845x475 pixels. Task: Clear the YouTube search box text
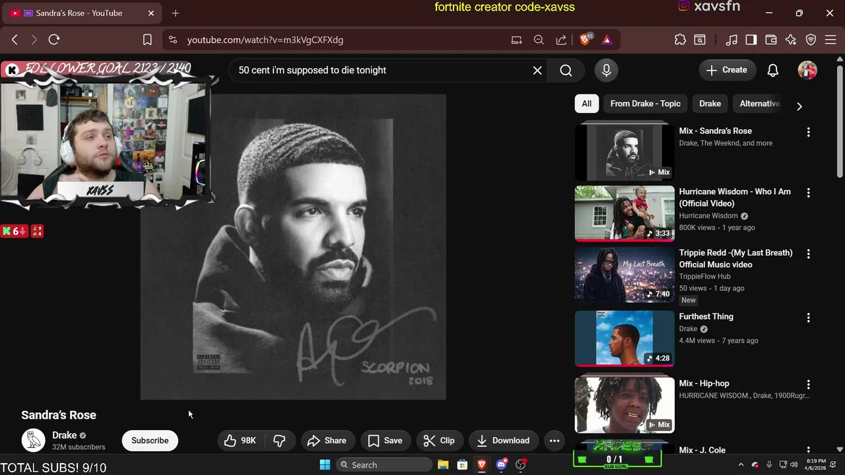tap(537, 70)
